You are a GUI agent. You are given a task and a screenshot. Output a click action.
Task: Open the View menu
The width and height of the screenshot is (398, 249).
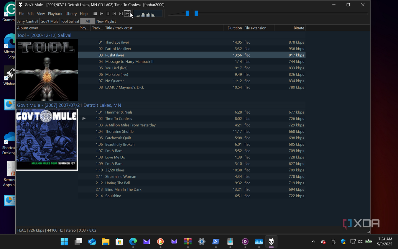click(41, 14)
